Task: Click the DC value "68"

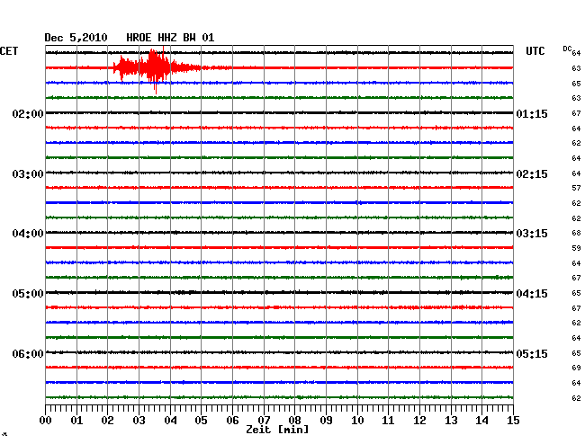Action: [x=576, y=233]
